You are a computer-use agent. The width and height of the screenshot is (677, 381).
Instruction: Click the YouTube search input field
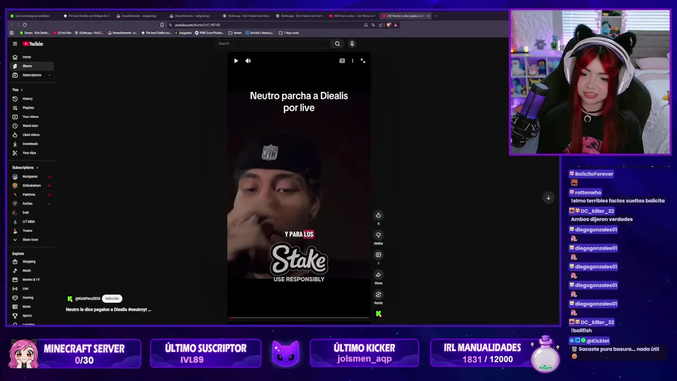click(x=273, y=44)
